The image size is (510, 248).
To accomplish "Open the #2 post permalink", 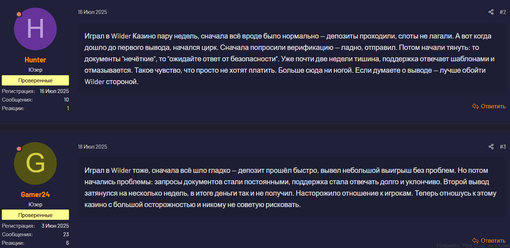I will pyautogui.click(x=502, y=12).
